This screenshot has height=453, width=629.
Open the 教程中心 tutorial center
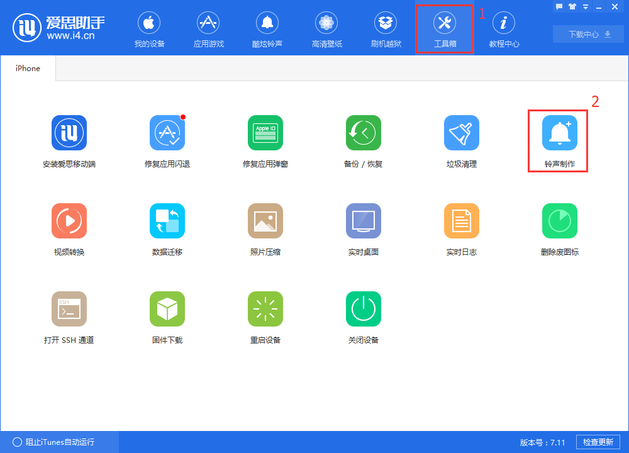tap(504, 28)
